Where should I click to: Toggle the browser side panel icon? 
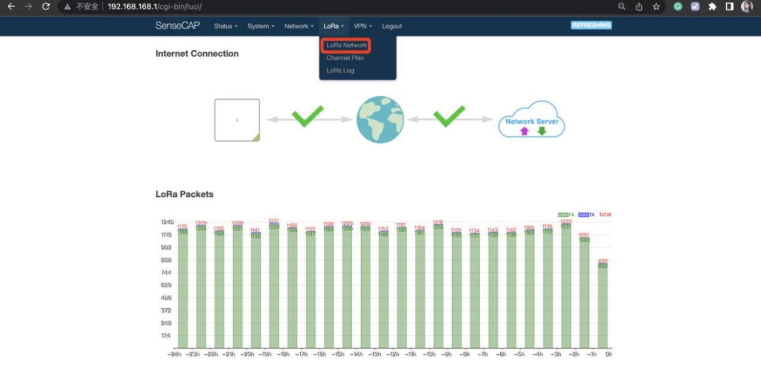pyautogui.click(x=729, y=7)
